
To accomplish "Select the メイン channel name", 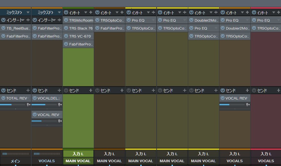I will pos(15,161).
